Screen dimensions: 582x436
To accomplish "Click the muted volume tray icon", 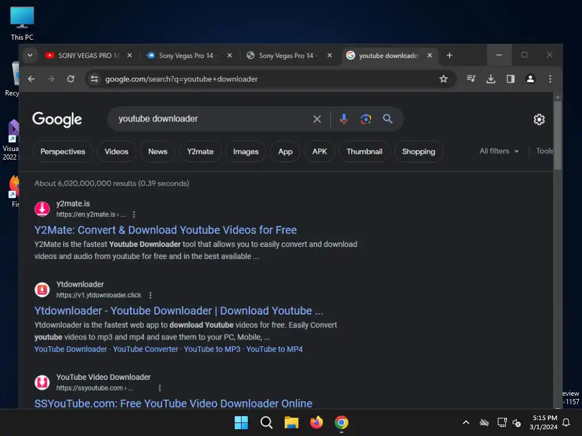I will click(516, 422).
